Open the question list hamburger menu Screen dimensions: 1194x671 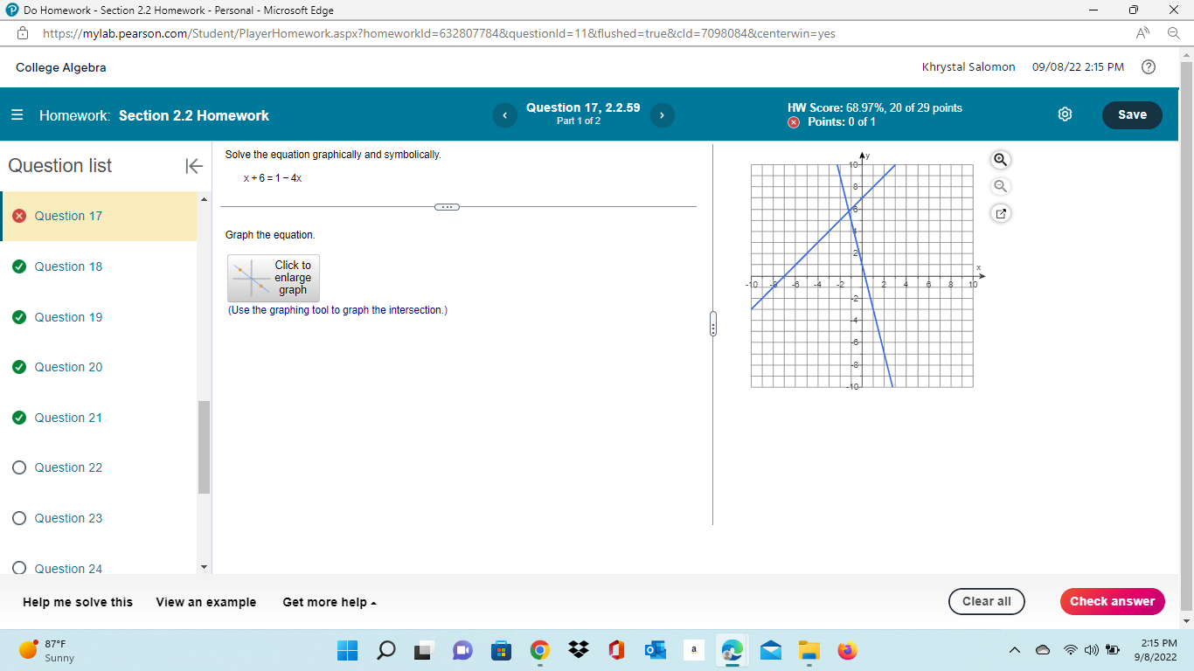[17, 114]
